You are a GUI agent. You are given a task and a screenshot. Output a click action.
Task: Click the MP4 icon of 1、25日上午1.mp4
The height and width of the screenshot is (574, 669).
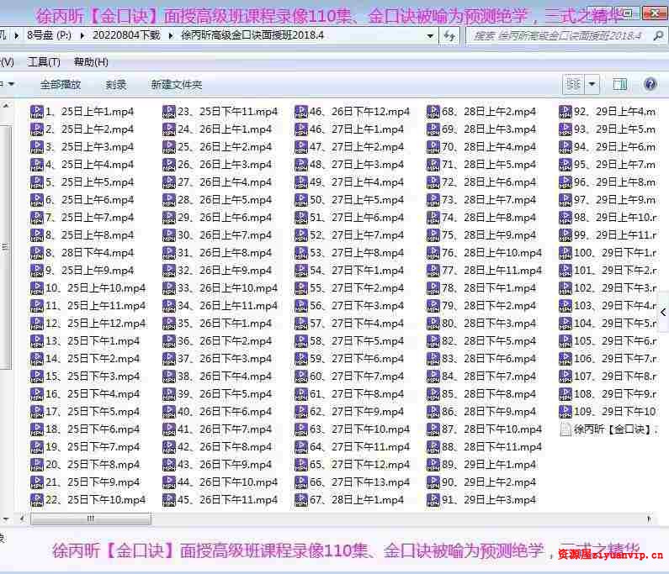tap(37, 112)
